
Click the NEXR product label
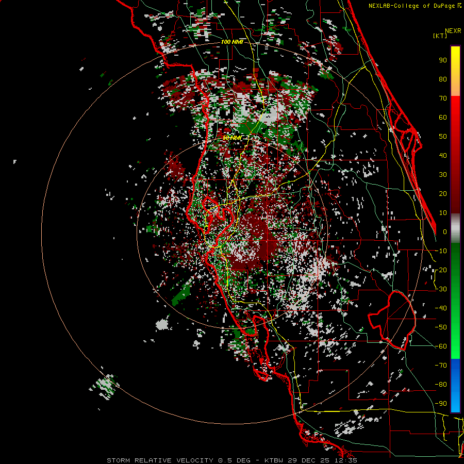[x=453, y=31]
